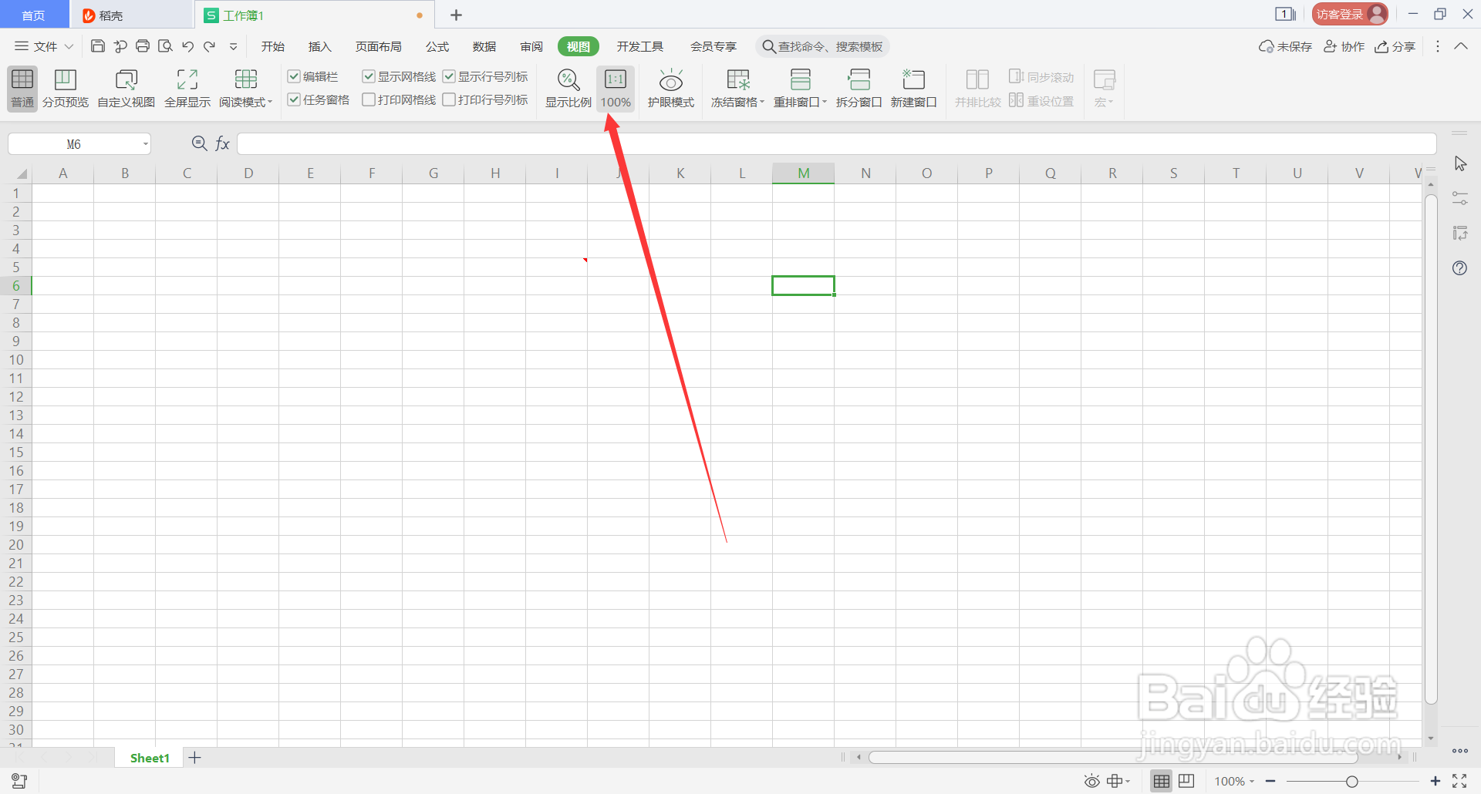1481x794 pixels.
Task: Click 拆分窗口 split window
Action: click(x=859, y=88)
